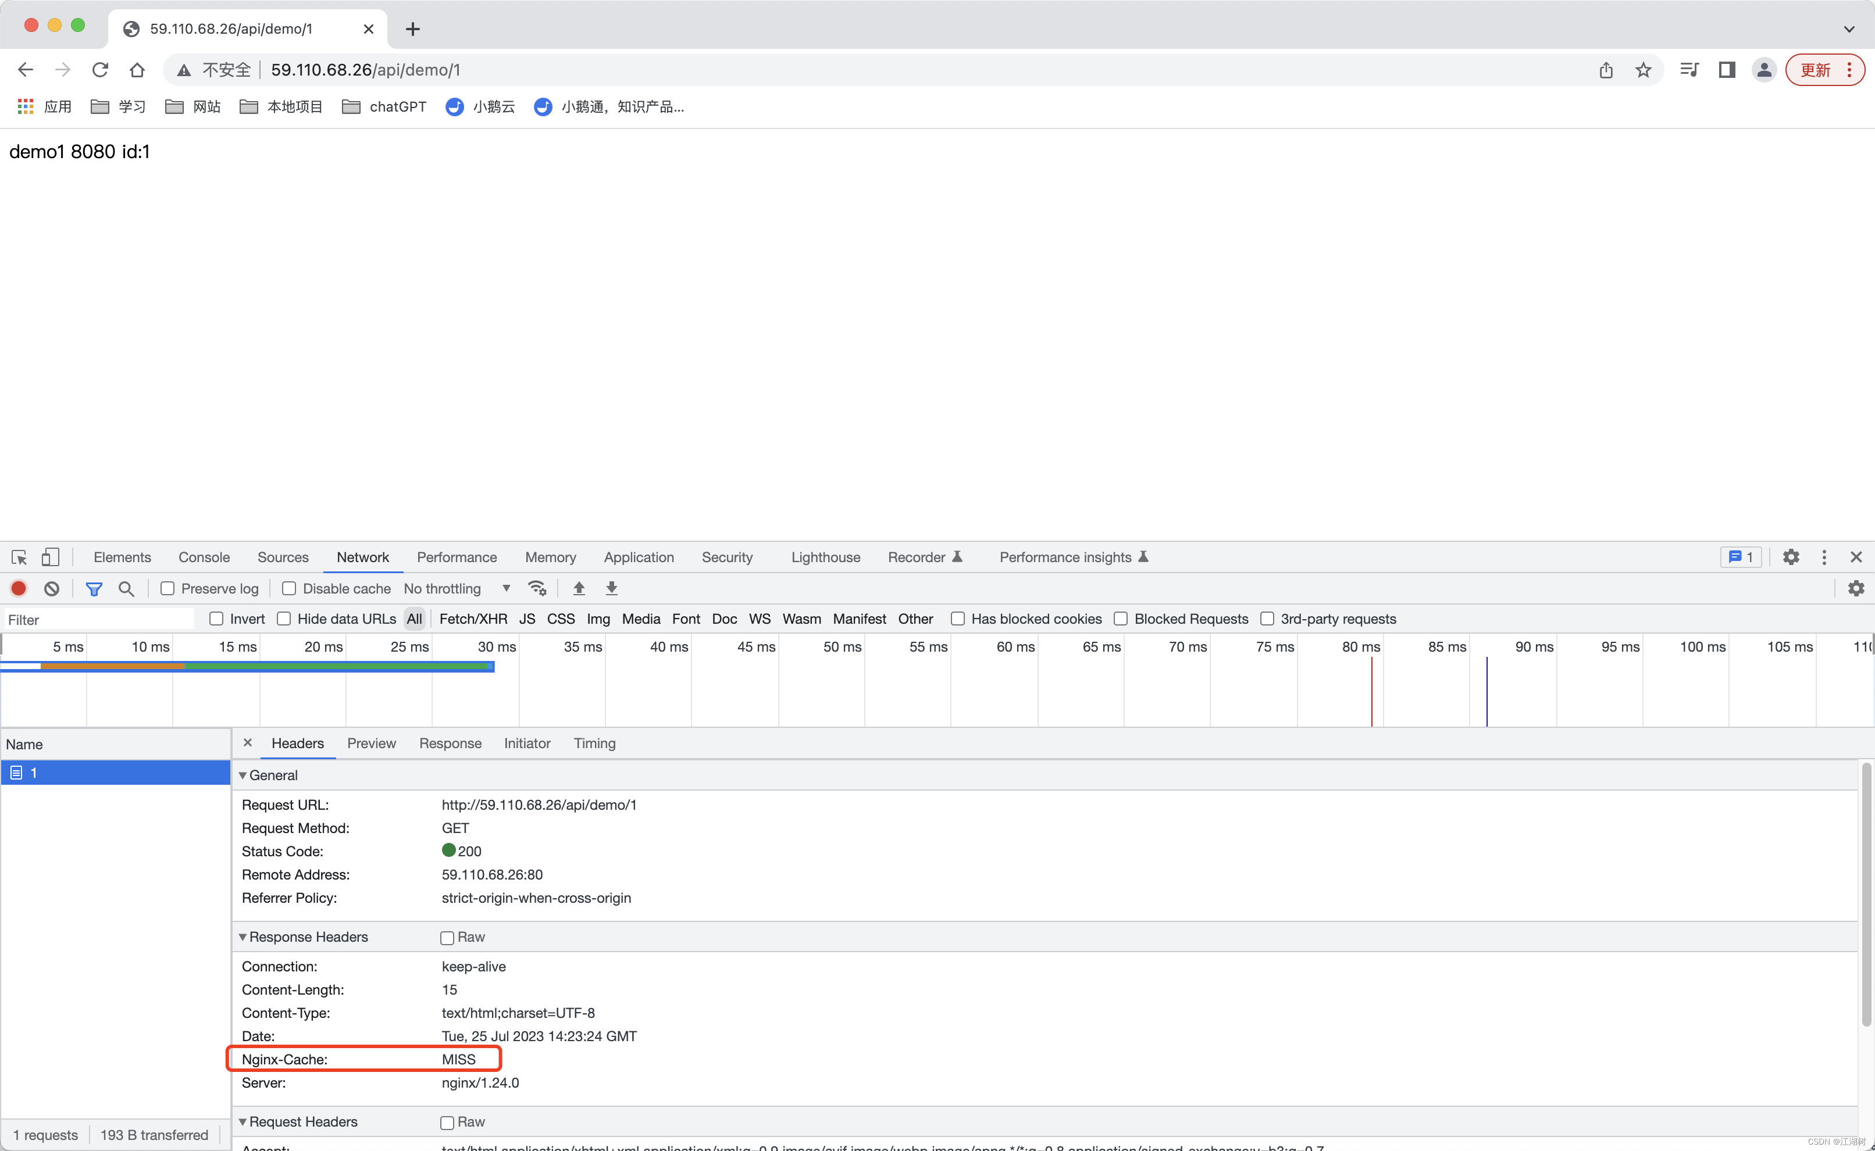Enable the Disable cache checkbox
This screenshot has width=1875, height=1151.
(x=289, y=589)
